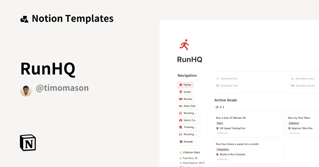Click the target icon on Add New Goal
Viewport: 319px width, 167px height.
point(218,85)
